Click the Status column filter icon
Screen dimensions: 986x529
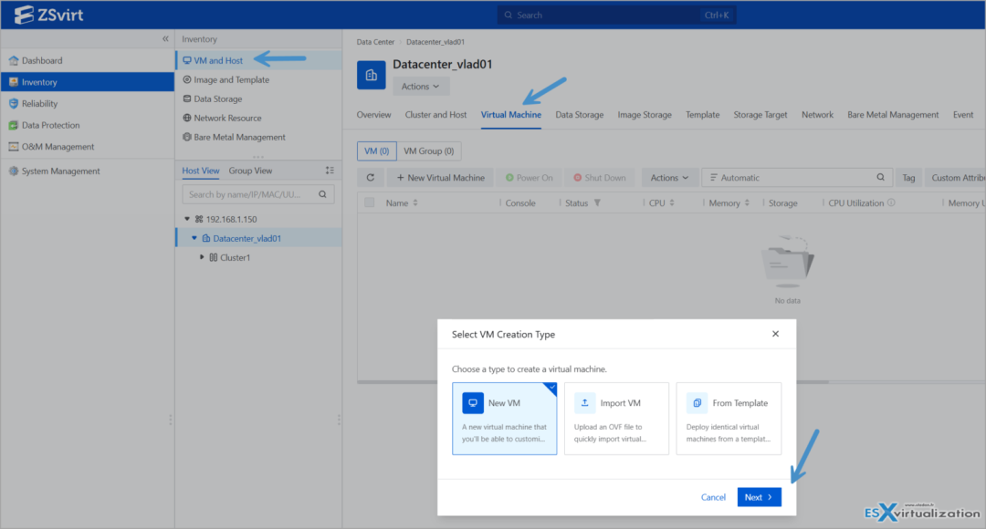click(597, 202)
